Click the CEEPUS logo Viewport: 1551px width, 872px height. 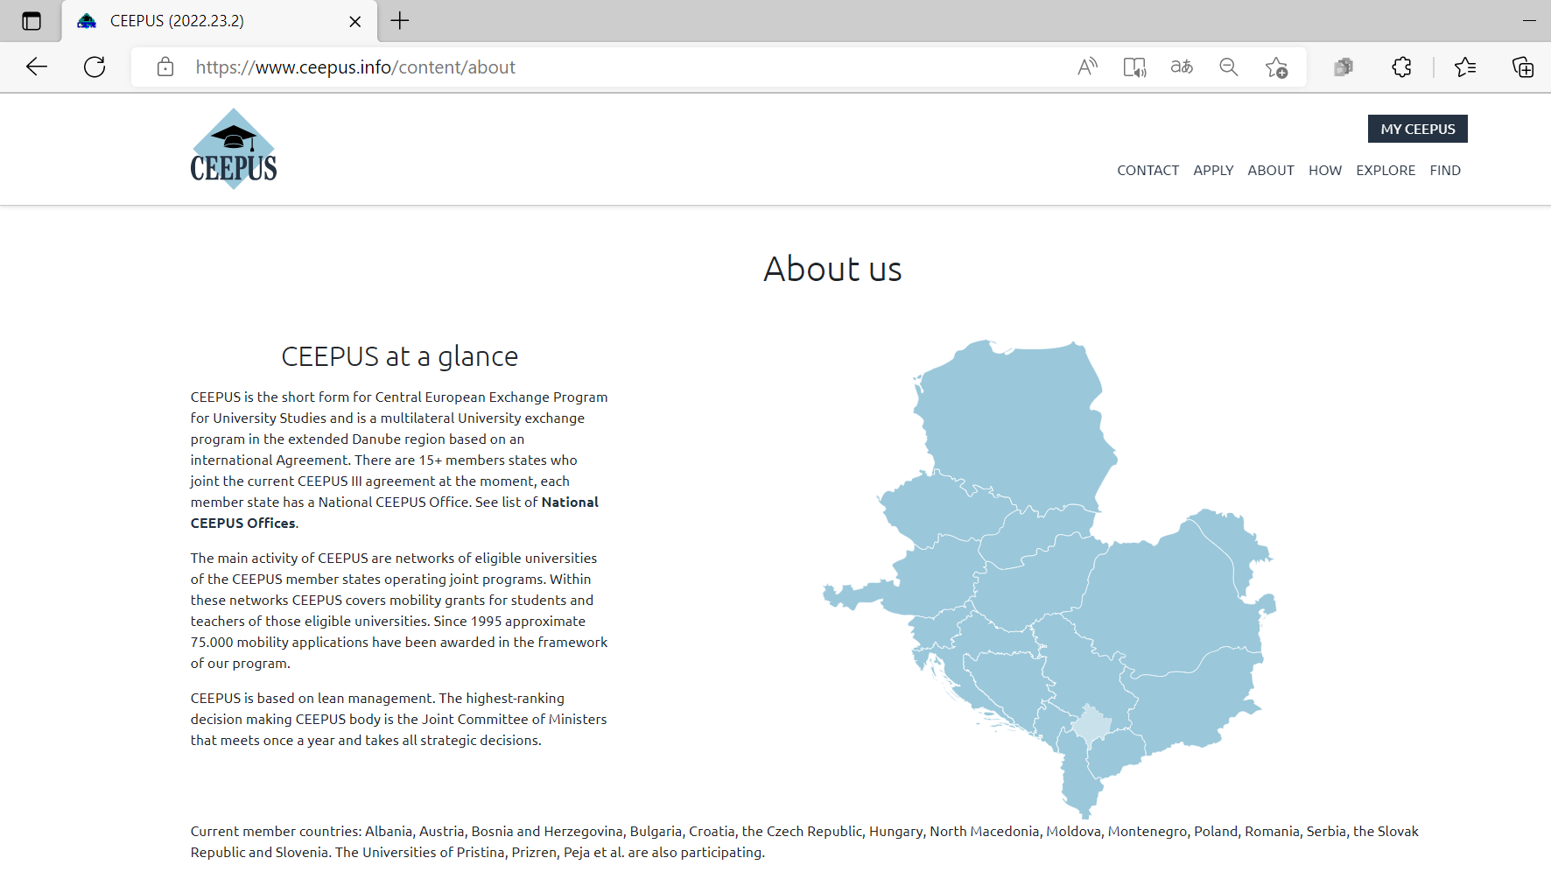tap(234, 149)
